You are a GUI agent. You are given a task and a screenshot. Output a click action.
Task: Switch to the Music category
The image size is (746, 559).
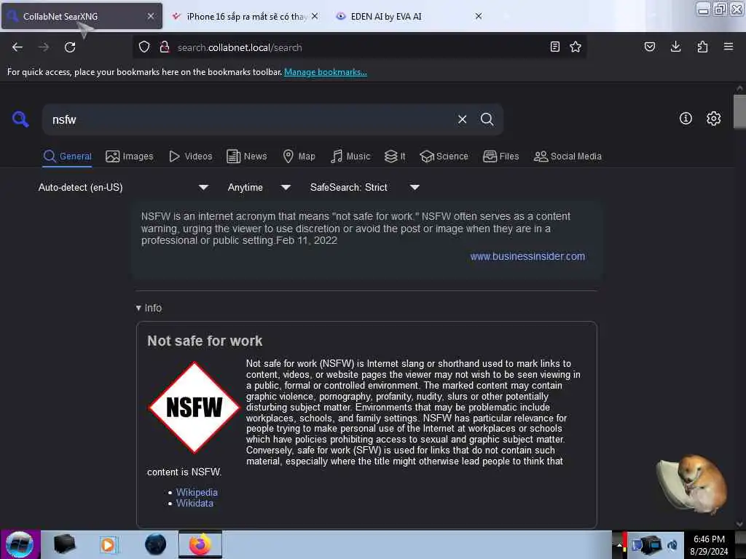click(x=350, y=156)
